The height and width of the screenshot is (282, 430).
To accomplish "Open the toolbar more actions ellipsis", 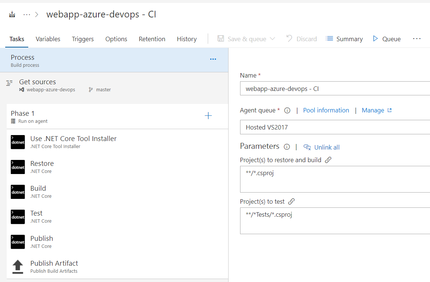I will pyautogui.click(x=417, y=39).
